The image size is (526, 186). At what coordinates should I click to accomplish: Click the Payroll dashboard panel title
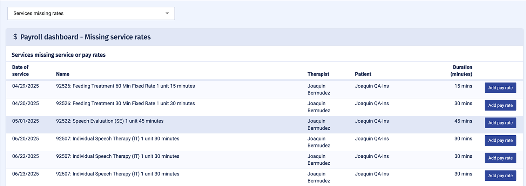[86, 37]
